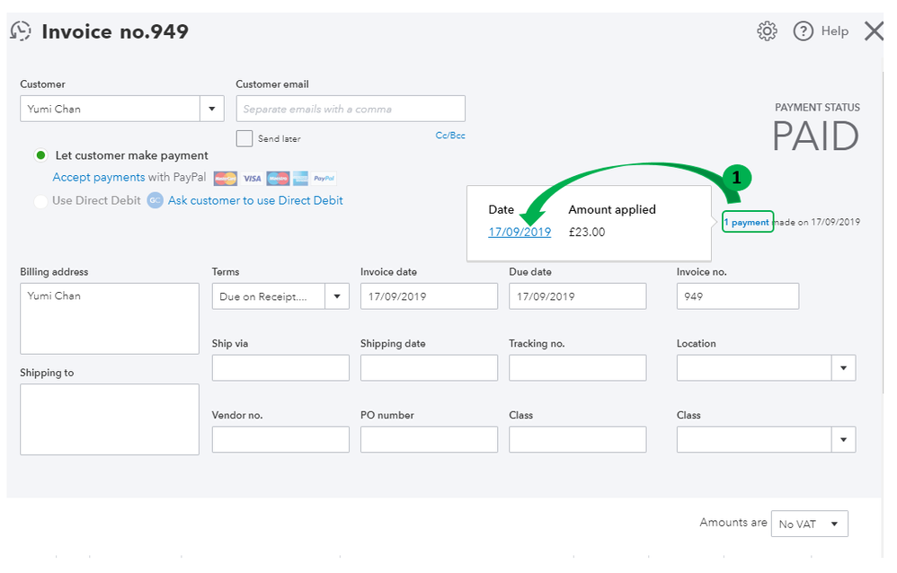Screen dimensions: 897x573
Task: Click Ask customer to use Direct Debit
Action: point(255,201)
